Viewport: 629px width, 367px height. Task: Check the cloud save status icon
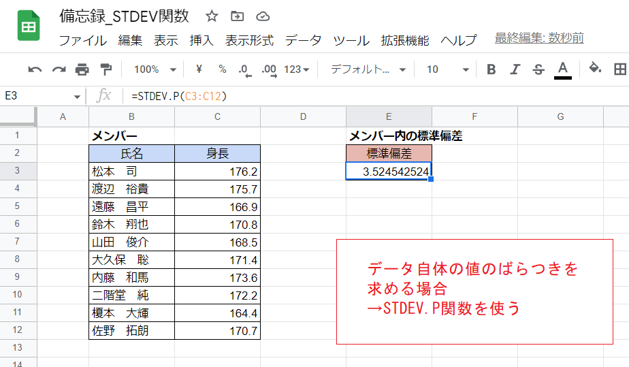point(263,16)
